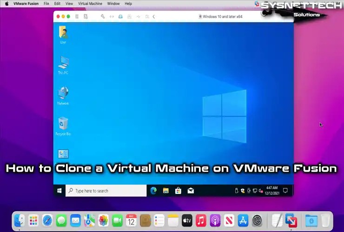
Task: Open the Trash in the Dock
Action: tap(325, 220)
